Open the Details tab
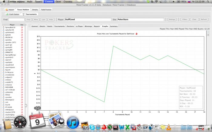Viewport: 212px width, 132px height. pyautogui.click(x=42, y=26)
